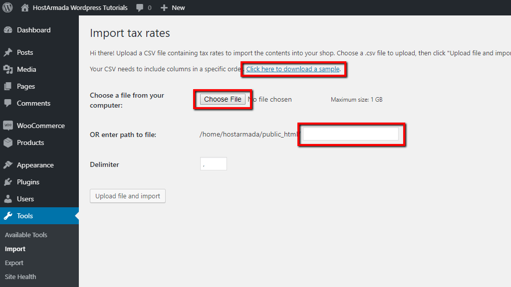Open Dashboard from the sidebar
The image size is (511, 287).
click(33, 30)
